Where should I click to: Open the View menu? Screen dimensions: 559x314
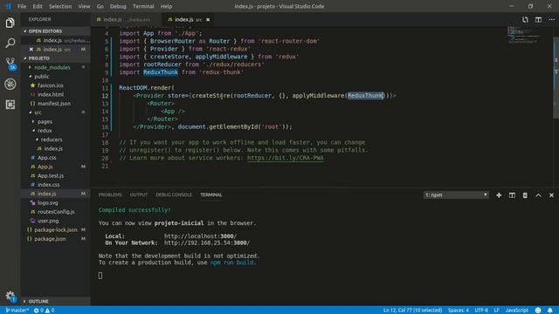click(84, 6)
